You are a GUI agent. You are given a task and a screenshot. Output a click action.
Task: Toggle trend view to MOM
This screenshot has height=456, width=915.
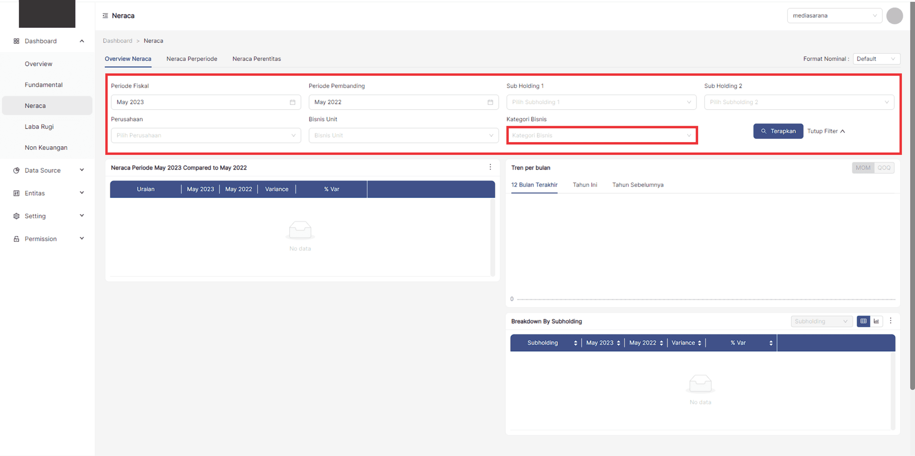863,168
